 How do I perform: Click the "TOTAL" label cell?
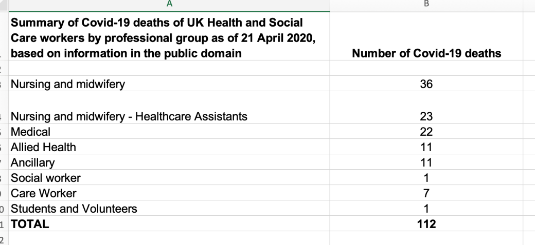pyautogui.click(x=30, y=224)
